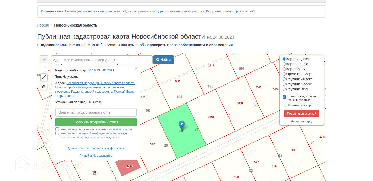Print the map using printer icon

(44, 86)
